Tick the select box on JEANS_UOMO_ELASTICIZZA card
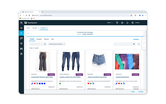The height and width of the screenshot is (104, 166). (60, 52)
